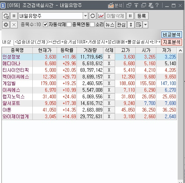Image resolution: width=185 pixels, height=183 pixels.
Task: Delete 인성정보 row with X
Action: tap(109, 57)
